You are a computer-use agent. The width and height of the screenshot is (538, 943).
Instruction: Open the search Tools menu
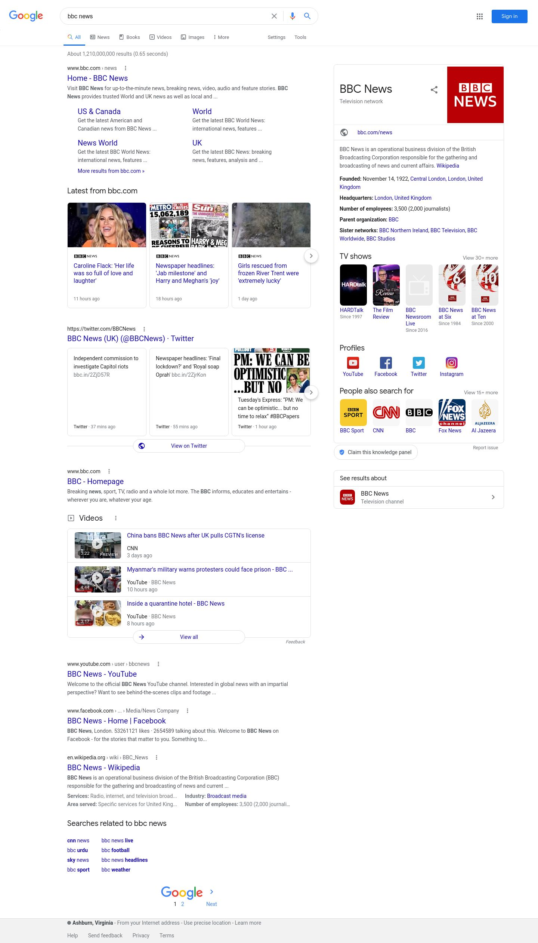pyautogui.click(x=300, y=37)
